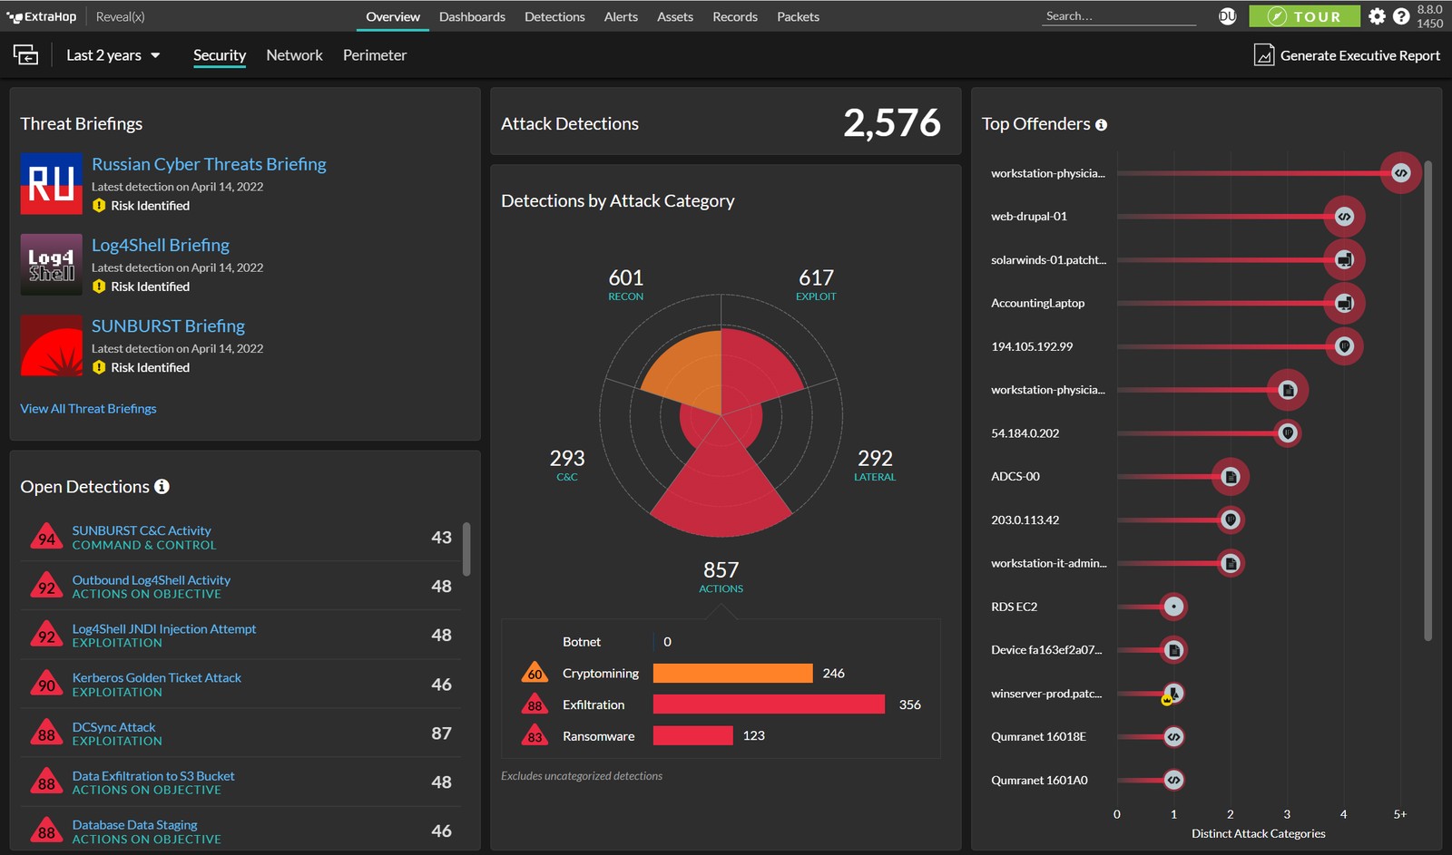Click the ADCS-00 offender node icon
The width and height of the screenshot is (1452, 855).
pos(1231,477)
